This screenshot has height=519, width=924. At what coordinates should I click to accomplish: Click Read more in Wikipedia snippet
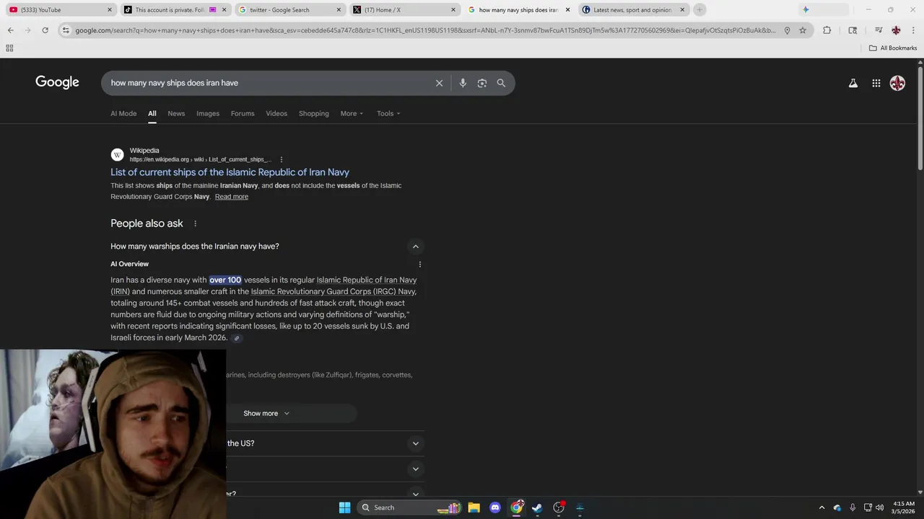[x=231, y=197]
